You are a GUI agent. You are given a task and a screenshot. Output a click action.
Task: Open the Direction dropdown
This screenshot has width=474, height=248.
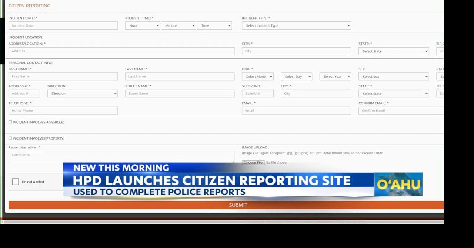(x=83, y=93)
